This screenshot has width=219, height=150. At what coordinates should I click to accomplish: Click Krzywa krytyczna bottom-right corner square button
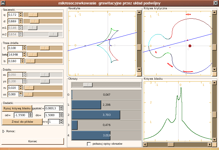point(215,74)
